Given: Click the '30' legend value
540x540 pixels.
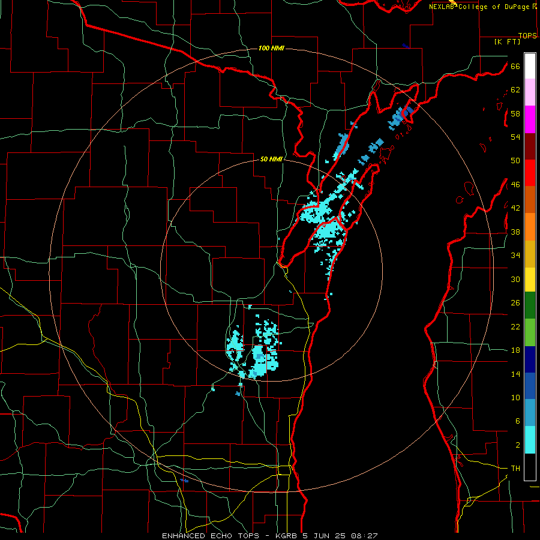Looking at the screenshot, I should coord(515,279).
